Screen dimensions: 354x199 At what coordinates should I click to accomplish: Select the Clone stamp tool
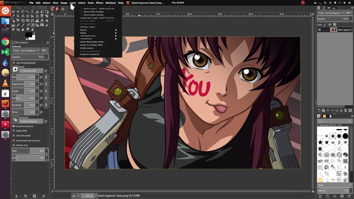click(x=47, y=25)
